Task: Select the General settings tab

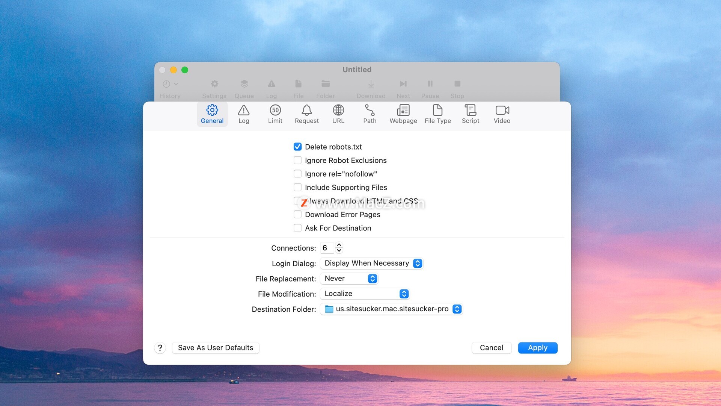Action: (212, 114)
